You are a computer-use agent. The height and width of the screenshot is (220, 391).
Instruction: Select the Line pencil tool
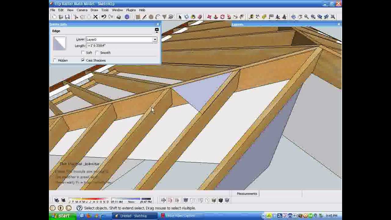click(x=144, y=17)
